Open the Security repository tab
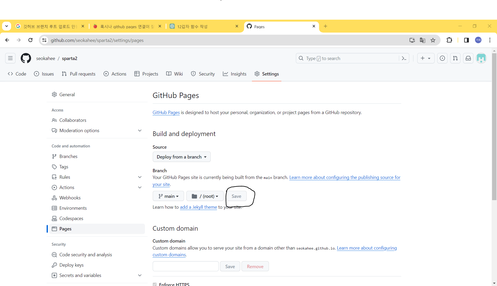 tap(203, 74)
